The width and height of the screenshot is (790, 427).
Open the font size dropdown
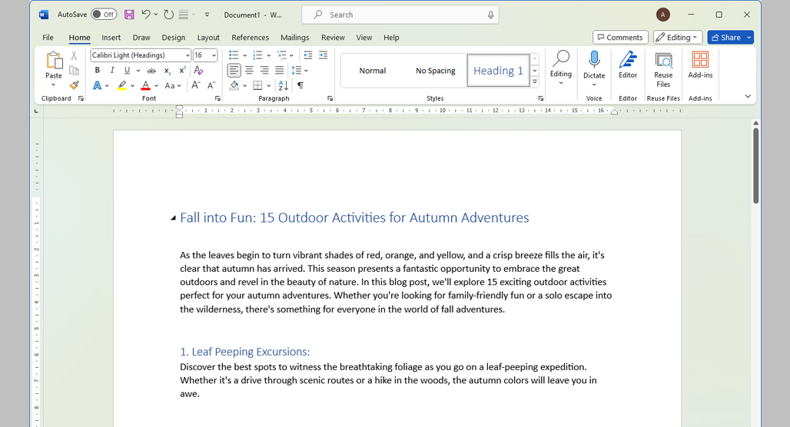point(214,55)
